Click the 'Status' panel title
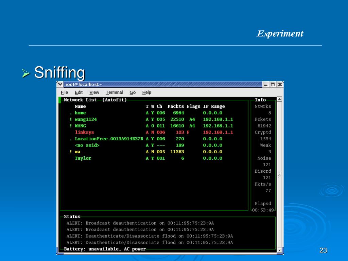Viewport: 348px width, 261px height. 72,216
